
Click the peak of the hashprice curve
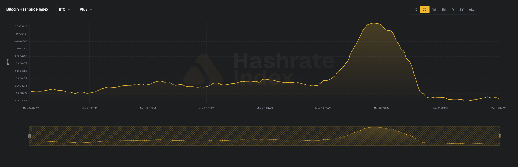pyautogui.click(x=374, y=23)
